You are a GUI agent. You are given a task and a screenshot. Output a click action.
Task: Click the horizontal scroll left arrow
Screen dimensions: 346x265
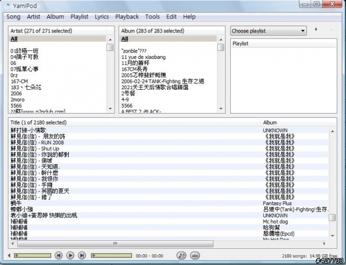tap(12, 243)
